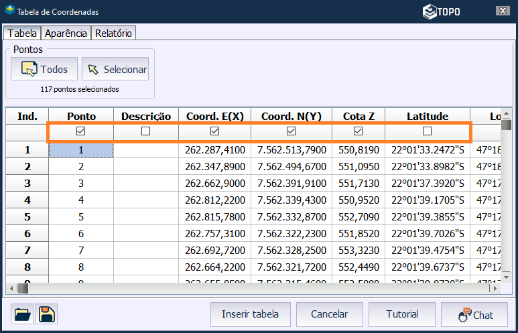Select all points with Todos button
The image size is (518, 333).
tap(44, 69)
